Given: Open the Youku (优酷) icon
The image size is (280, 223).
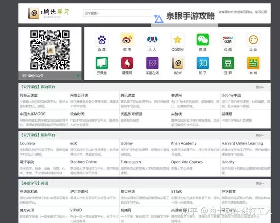Looking at the screenshot, I should pyautogui.click(x=228, y=40).
